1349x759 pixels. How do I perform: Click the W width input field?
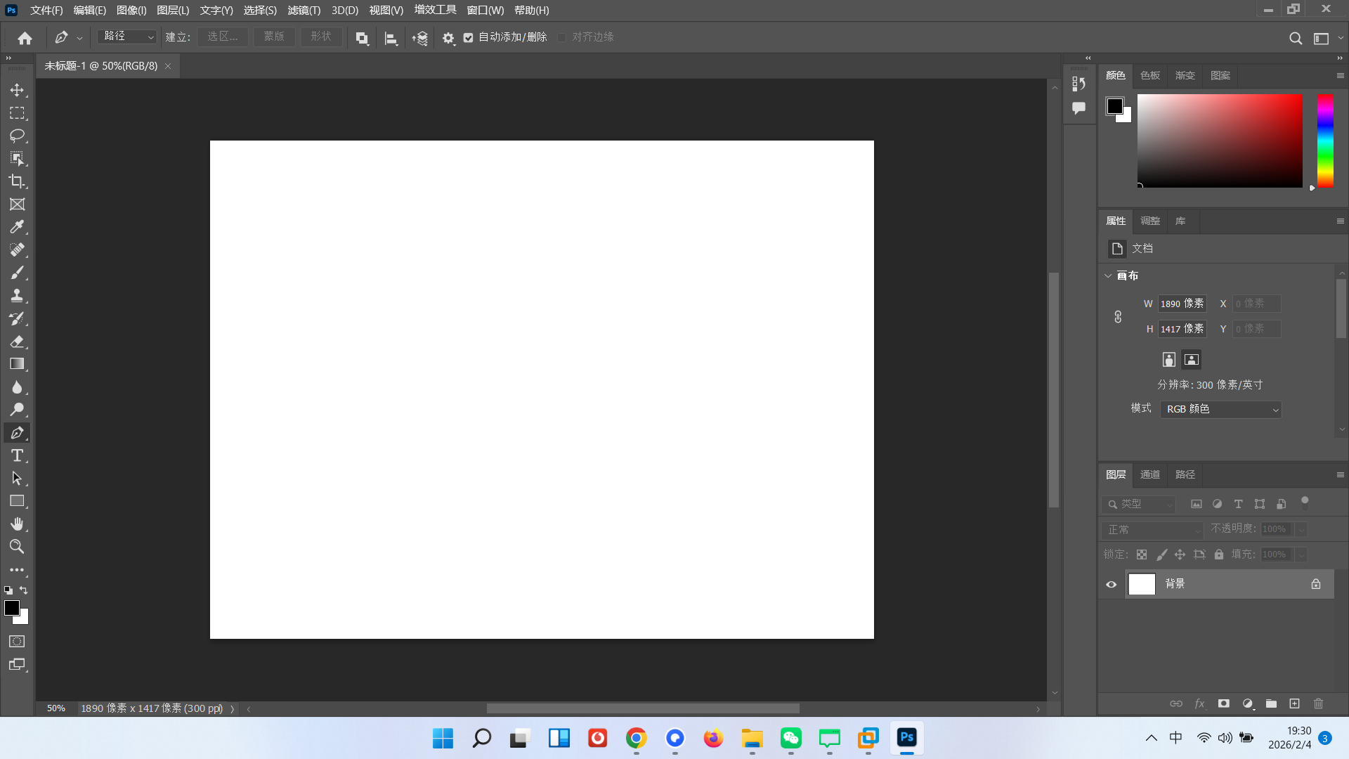1181,303
